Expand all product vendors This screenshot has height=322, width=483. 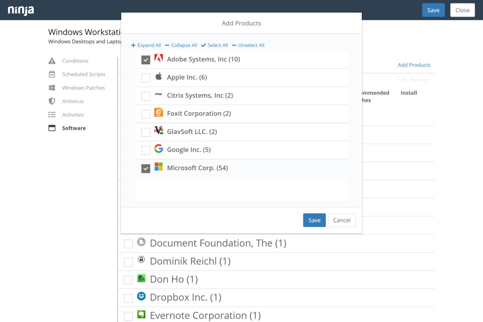146,45
